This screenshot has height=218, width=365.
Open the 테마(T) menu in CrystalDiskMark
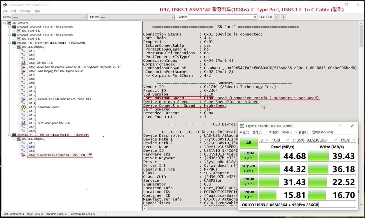click(287, 132)
